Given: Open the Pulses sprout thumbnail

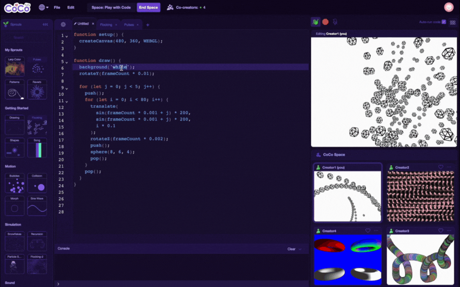Looking at the screenshot, I should pos(37,66).
